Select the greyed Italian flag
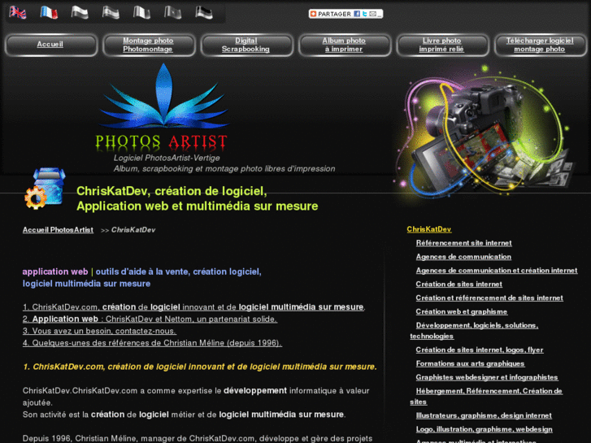 [x=141, y=12]
